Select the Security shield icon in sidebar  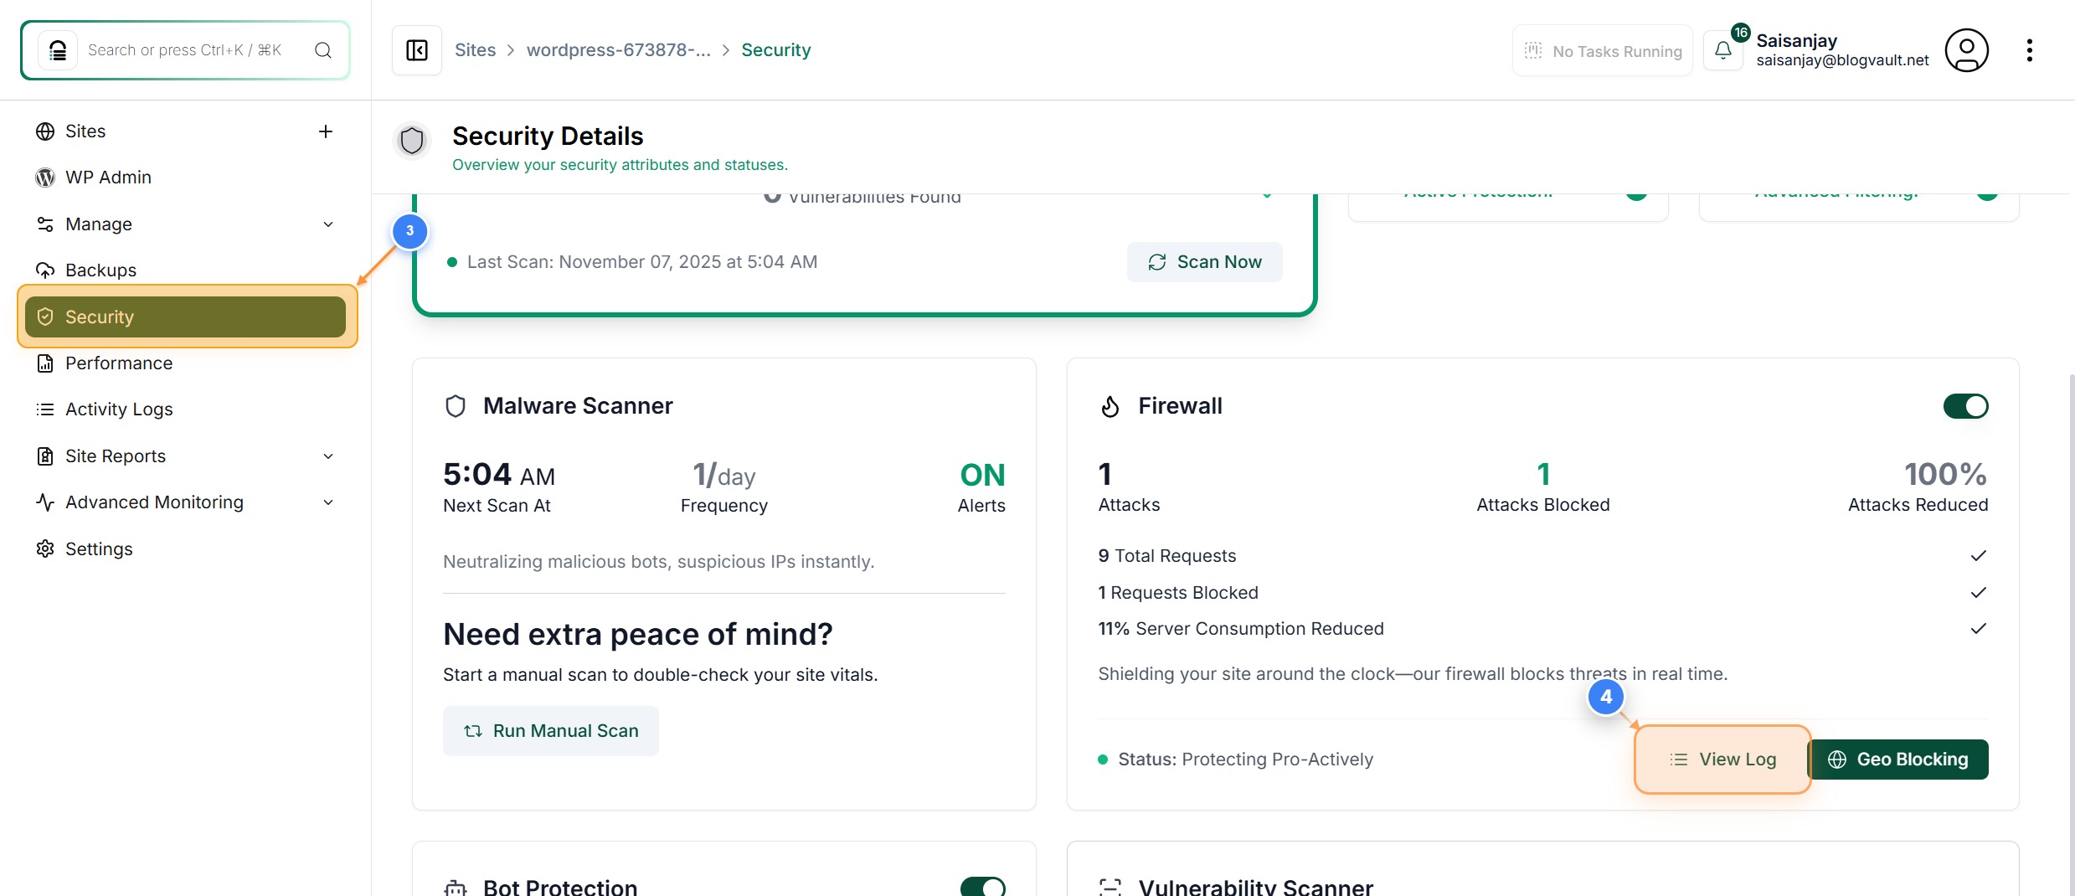(45, 317)
